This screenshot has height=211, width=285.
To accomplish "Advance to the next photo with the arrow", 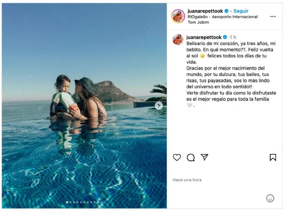I will (x=159, y=105).
